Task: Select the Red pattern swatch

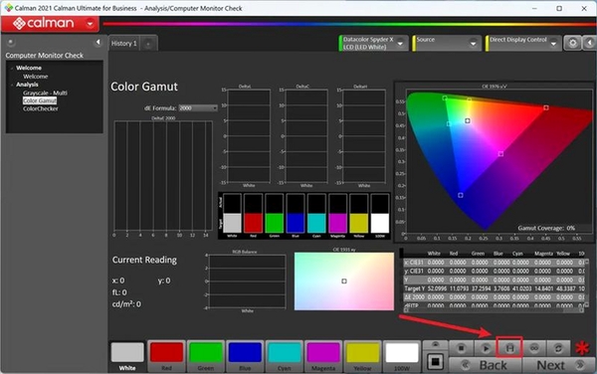Action: click(166, 356)
